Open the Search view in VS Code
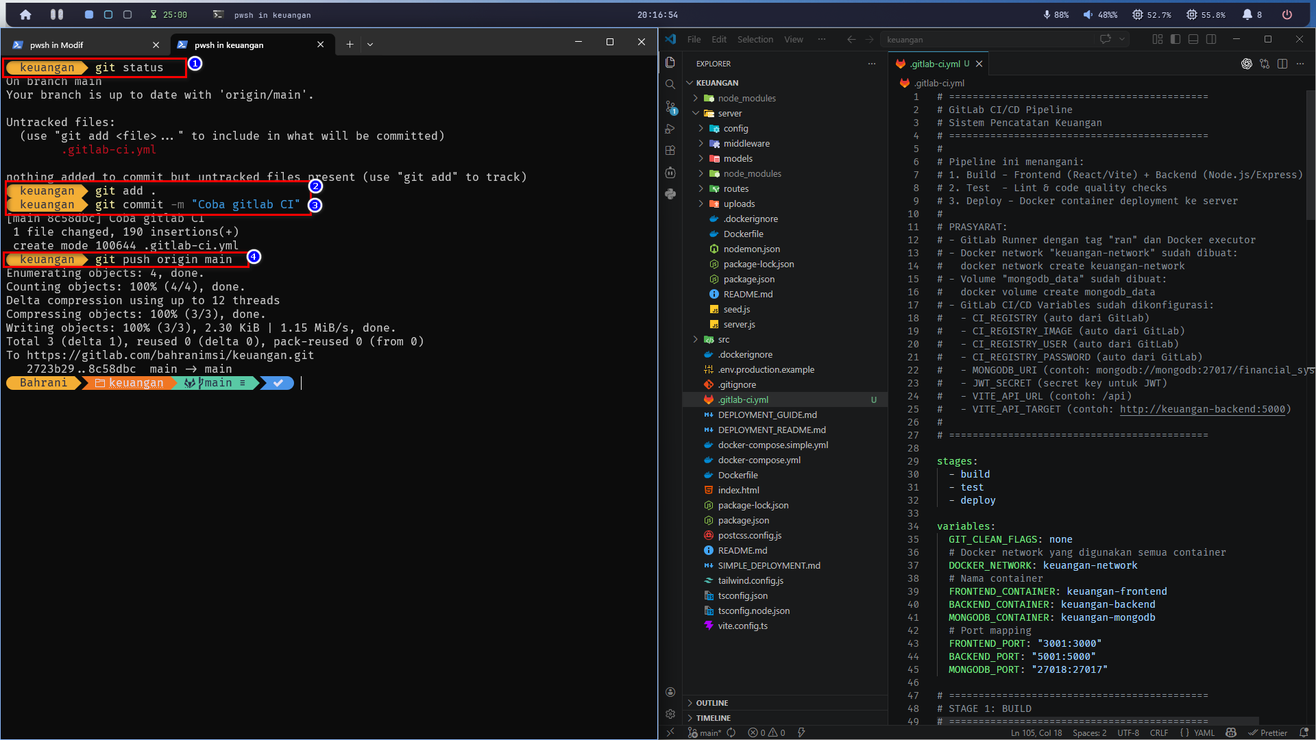Viewport: 1316px width, 740px height. pyautogui.click(x=670, y=84)
